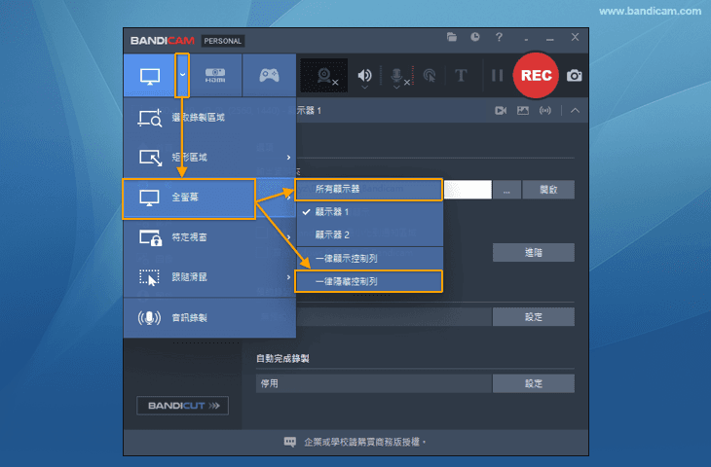Take a screenshot with the camera icon

click(574, 76)
